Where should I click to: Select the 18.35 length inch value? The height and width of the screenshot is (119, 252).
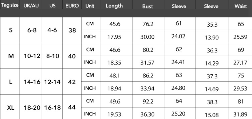coord(114,63)
